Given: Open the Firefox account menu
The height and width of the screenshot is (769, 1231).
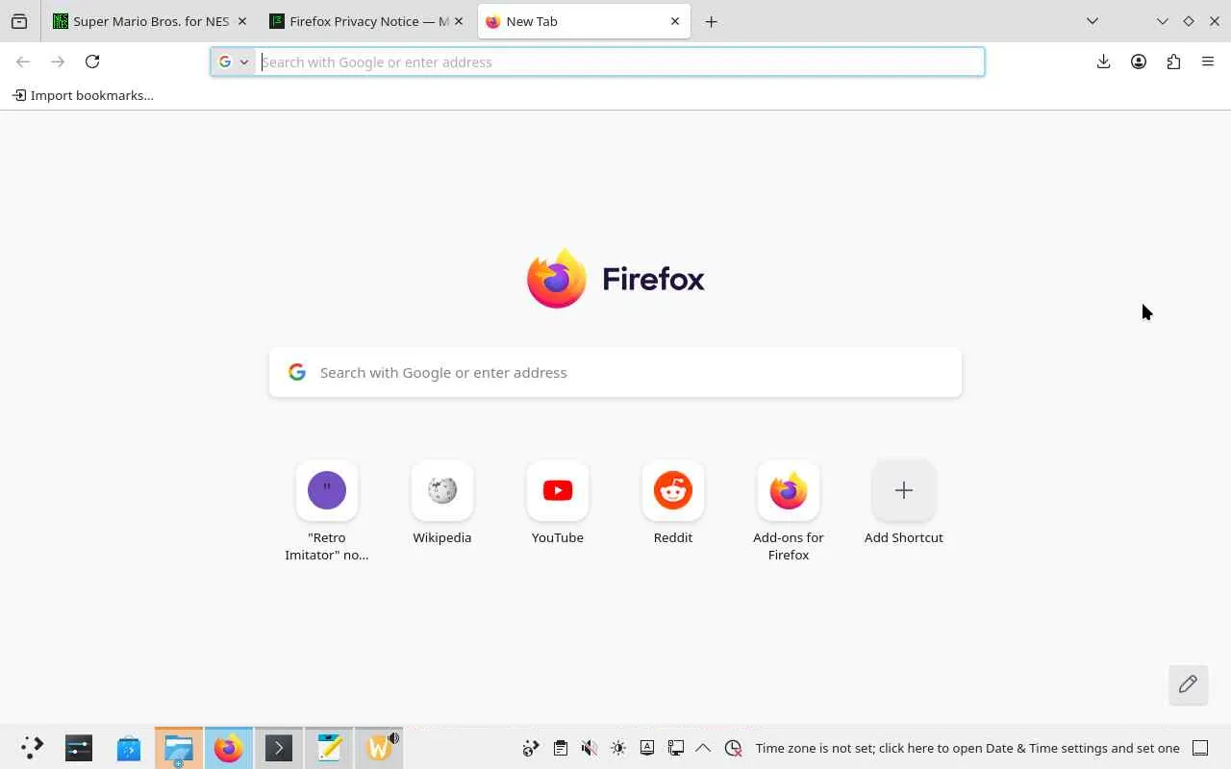Looking at the screenshot, I should tap(1139, 62).
